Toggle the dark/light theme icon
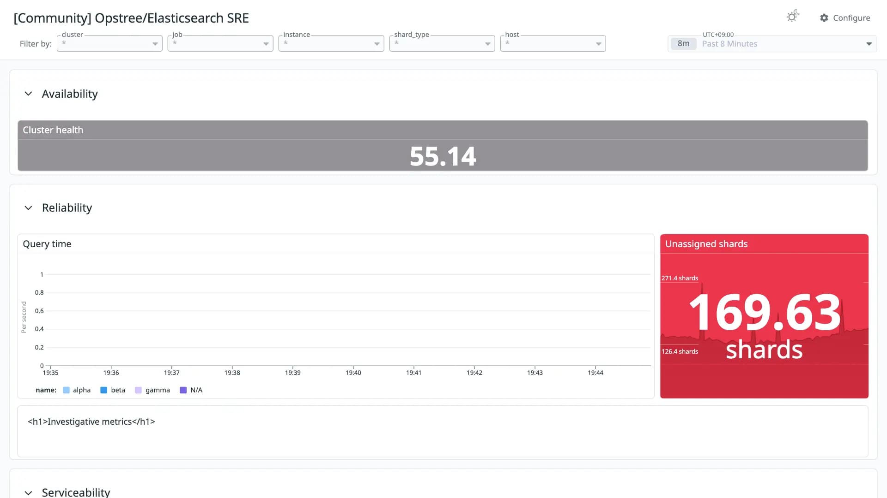This screenshot has height=498, width=887. 793,17
